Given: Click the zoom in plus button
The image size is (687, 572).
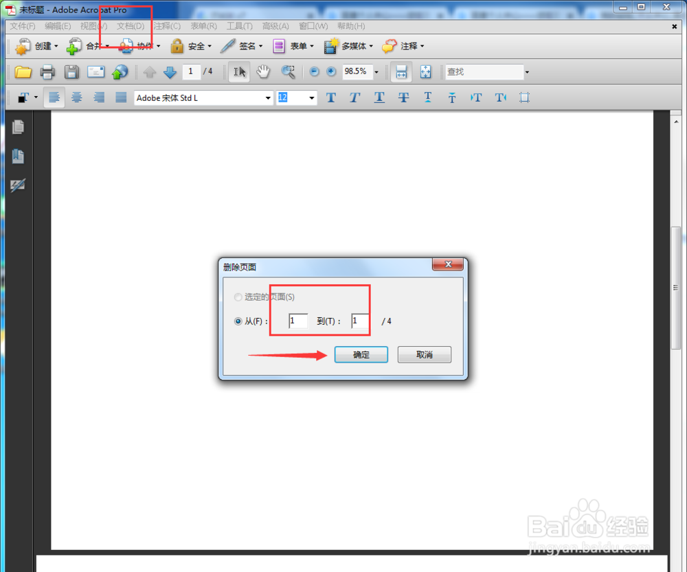Looking at the screenshot, I should 331,71.
